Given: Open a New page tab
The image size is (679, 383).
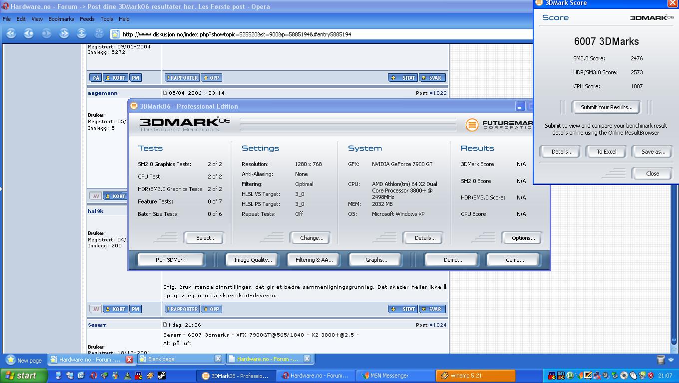Looking at the screenshot, I should pos(24,360).
